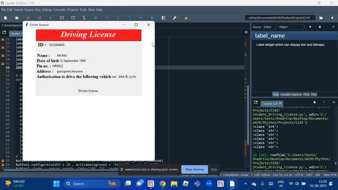Switch to the Variable Explorer tab
This screenshot has width=338, height=190.
tap(291, 94)
